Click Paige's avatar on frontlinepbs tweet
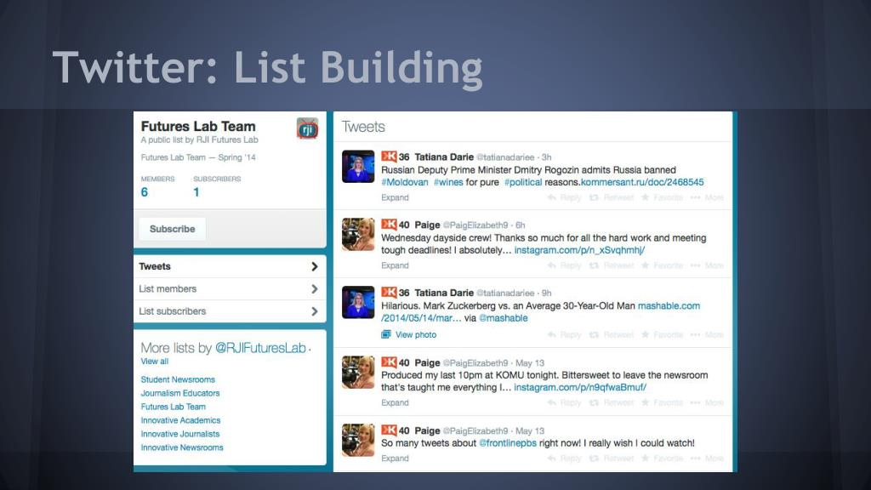The height and width of the screenshot is (490, 871). coord(358,440)
